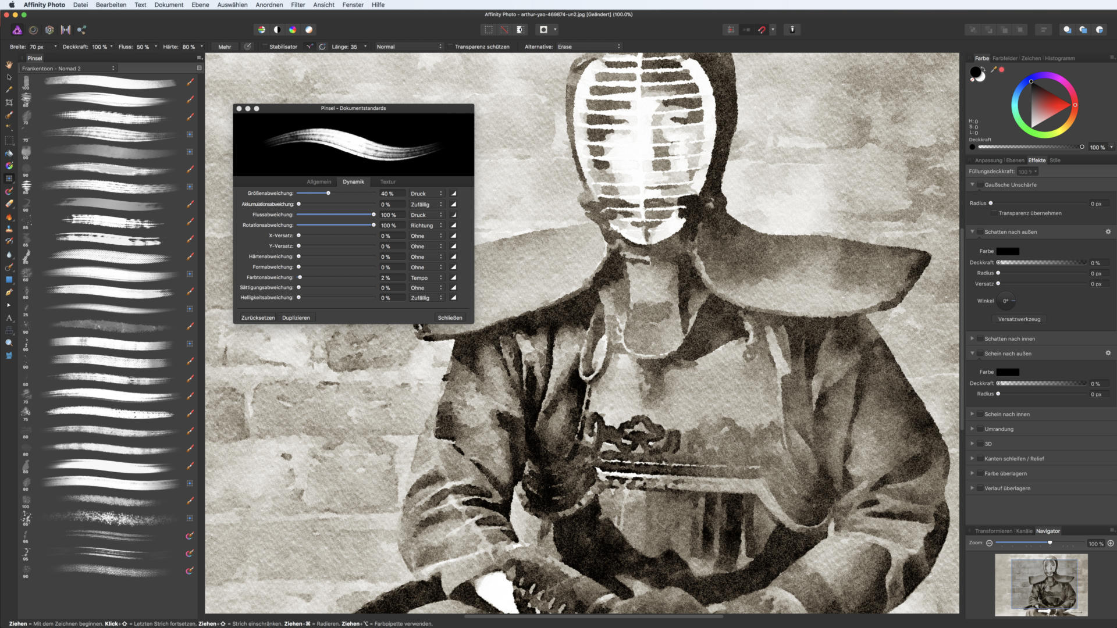Select the Hand/View tool
The width and height of the screenshot is (1117, 628).
tap(9, 65)
